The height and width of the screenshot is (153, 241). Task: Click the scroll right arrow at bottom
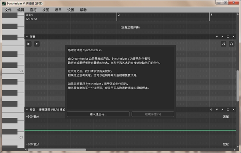235,150
